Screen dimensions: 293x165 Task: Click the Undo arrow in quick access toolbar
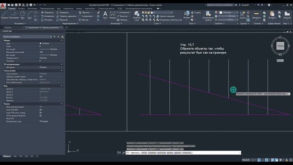click(35, 5)
